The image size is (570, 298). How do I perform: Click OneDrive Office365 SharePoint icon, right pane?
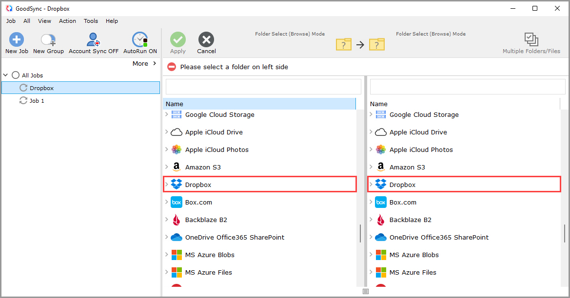[x=381, y=238]
